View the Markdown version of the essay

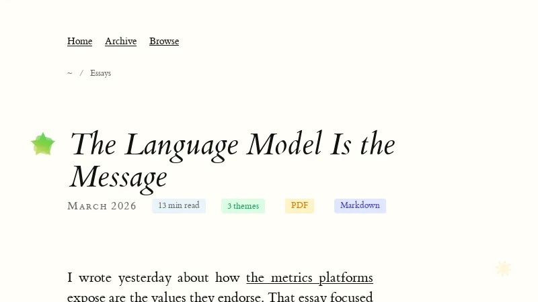pos(360,206)
